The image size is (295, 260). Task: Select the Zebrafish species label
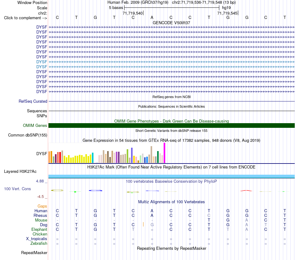(x=39, y=243)
